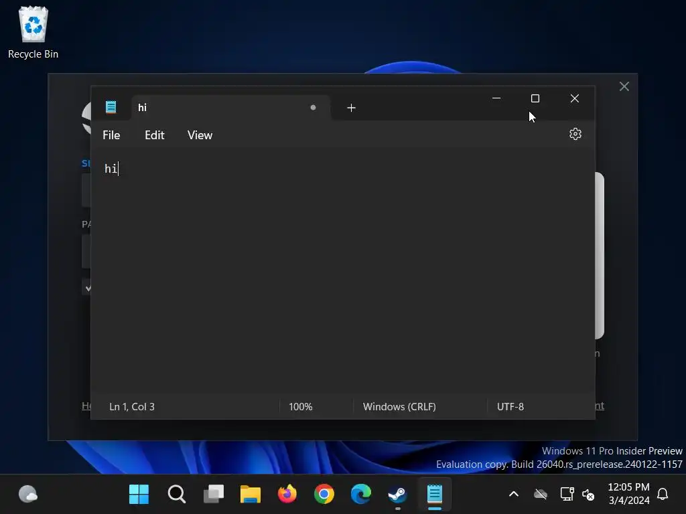Launch File Explorer from taskbar
686x514 pixels.
pyautogui.click(x=251, y=495)
